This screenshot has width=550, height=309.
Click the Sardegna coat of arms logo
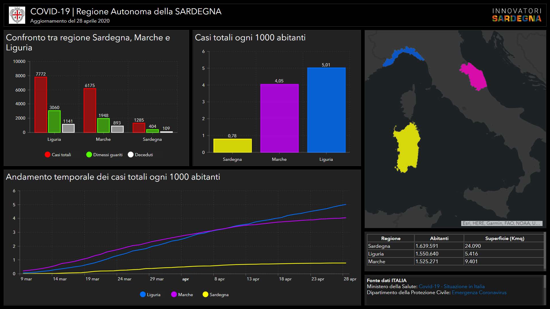pos(17,15)
